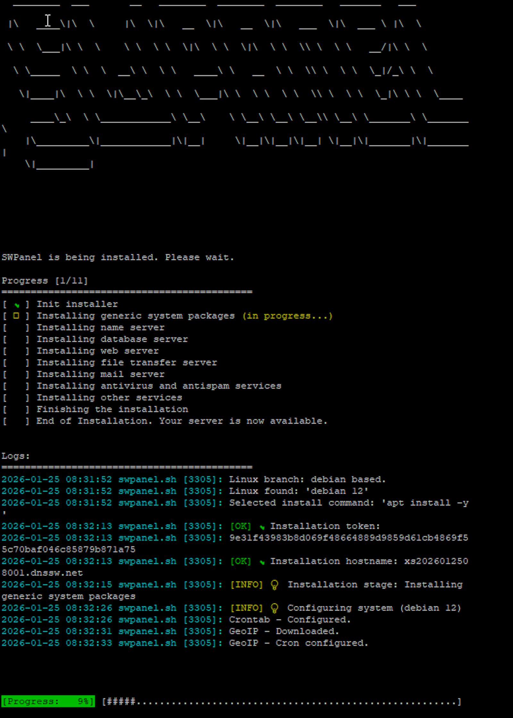This screenshot has height=718, width=513.
Task: Click the Installing file transfer server step
Action: (x=127, y=363)
